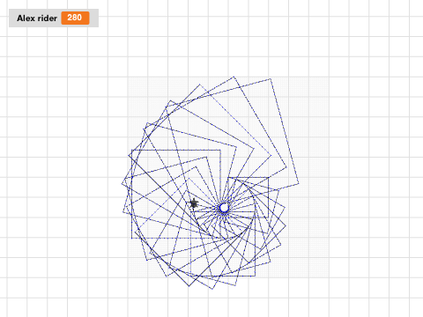Click the leftmost corner of the spiral pattern
The height and width of the screenshot is (317, 423).
[122, 183]
